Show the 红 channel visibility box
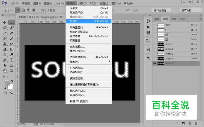204x127 pixels. coord(155,30)
